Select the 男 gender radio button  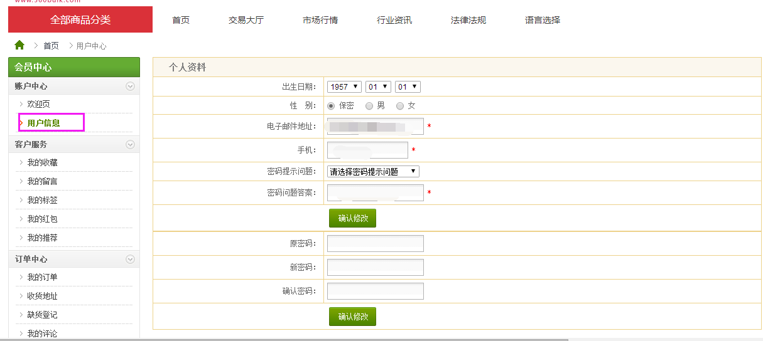[369, 106]
